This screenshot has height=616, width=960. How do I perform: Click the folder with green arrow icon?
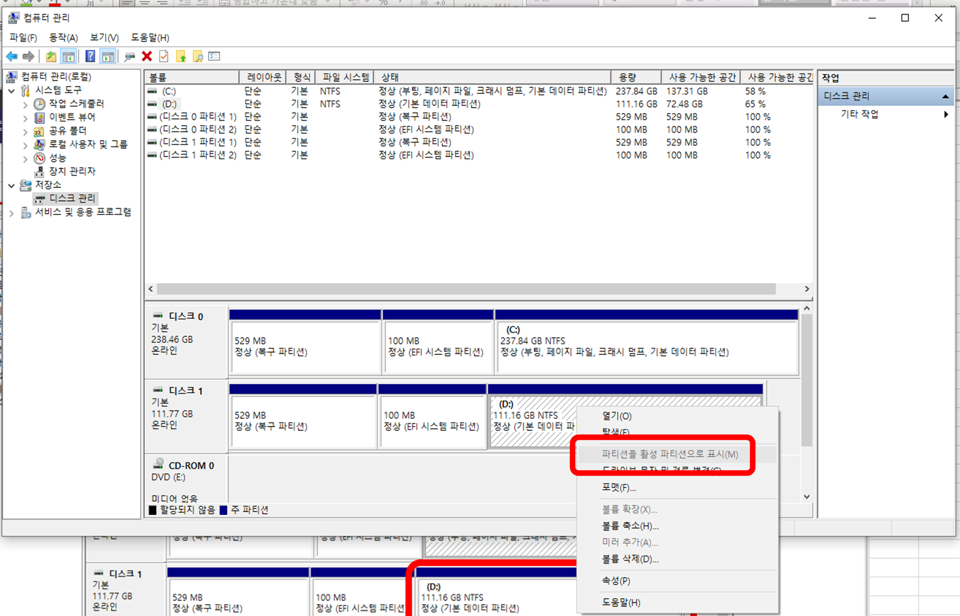[x=181, y=57]
